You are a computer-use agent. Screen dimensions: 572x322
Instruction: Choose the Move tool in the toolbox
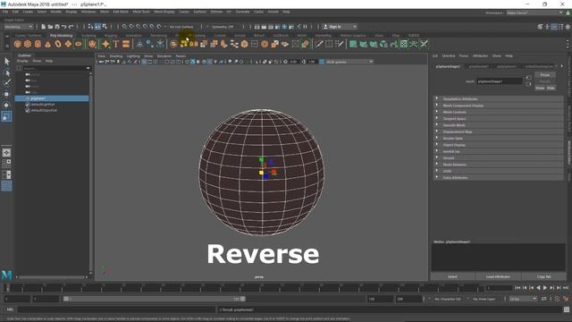coord(6,94)
